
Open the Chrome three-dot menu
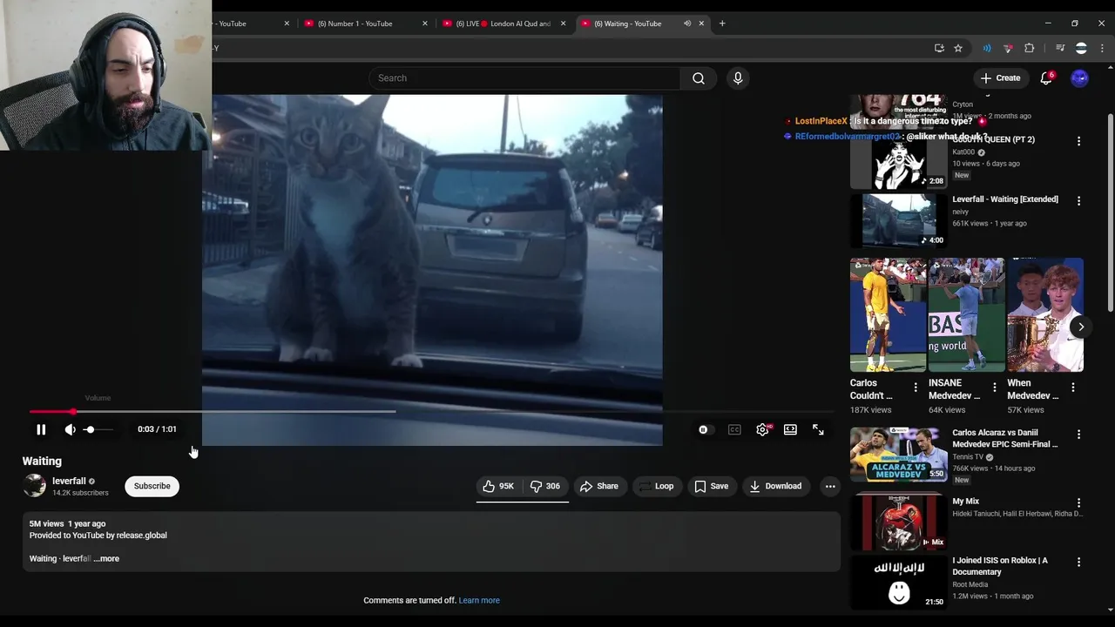1103,48
